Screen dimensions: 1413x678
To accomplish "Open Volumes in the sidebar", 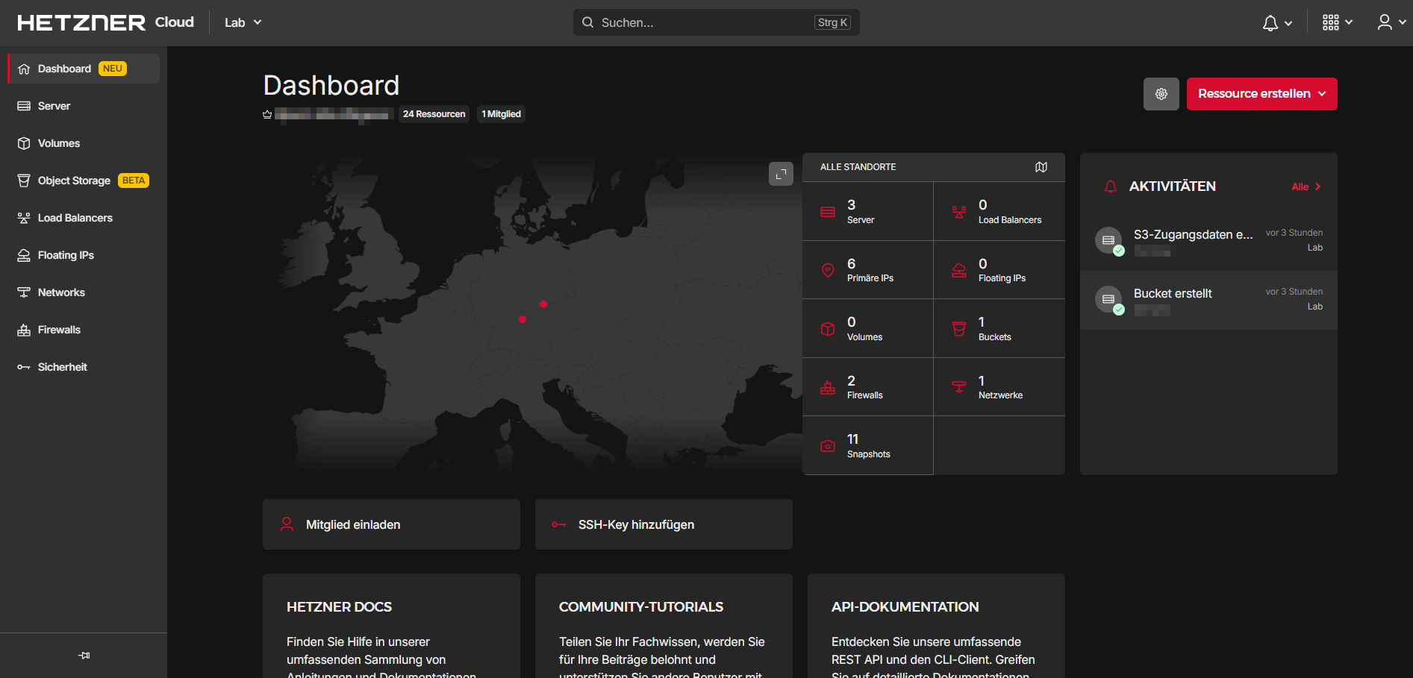I will point(84,143).
